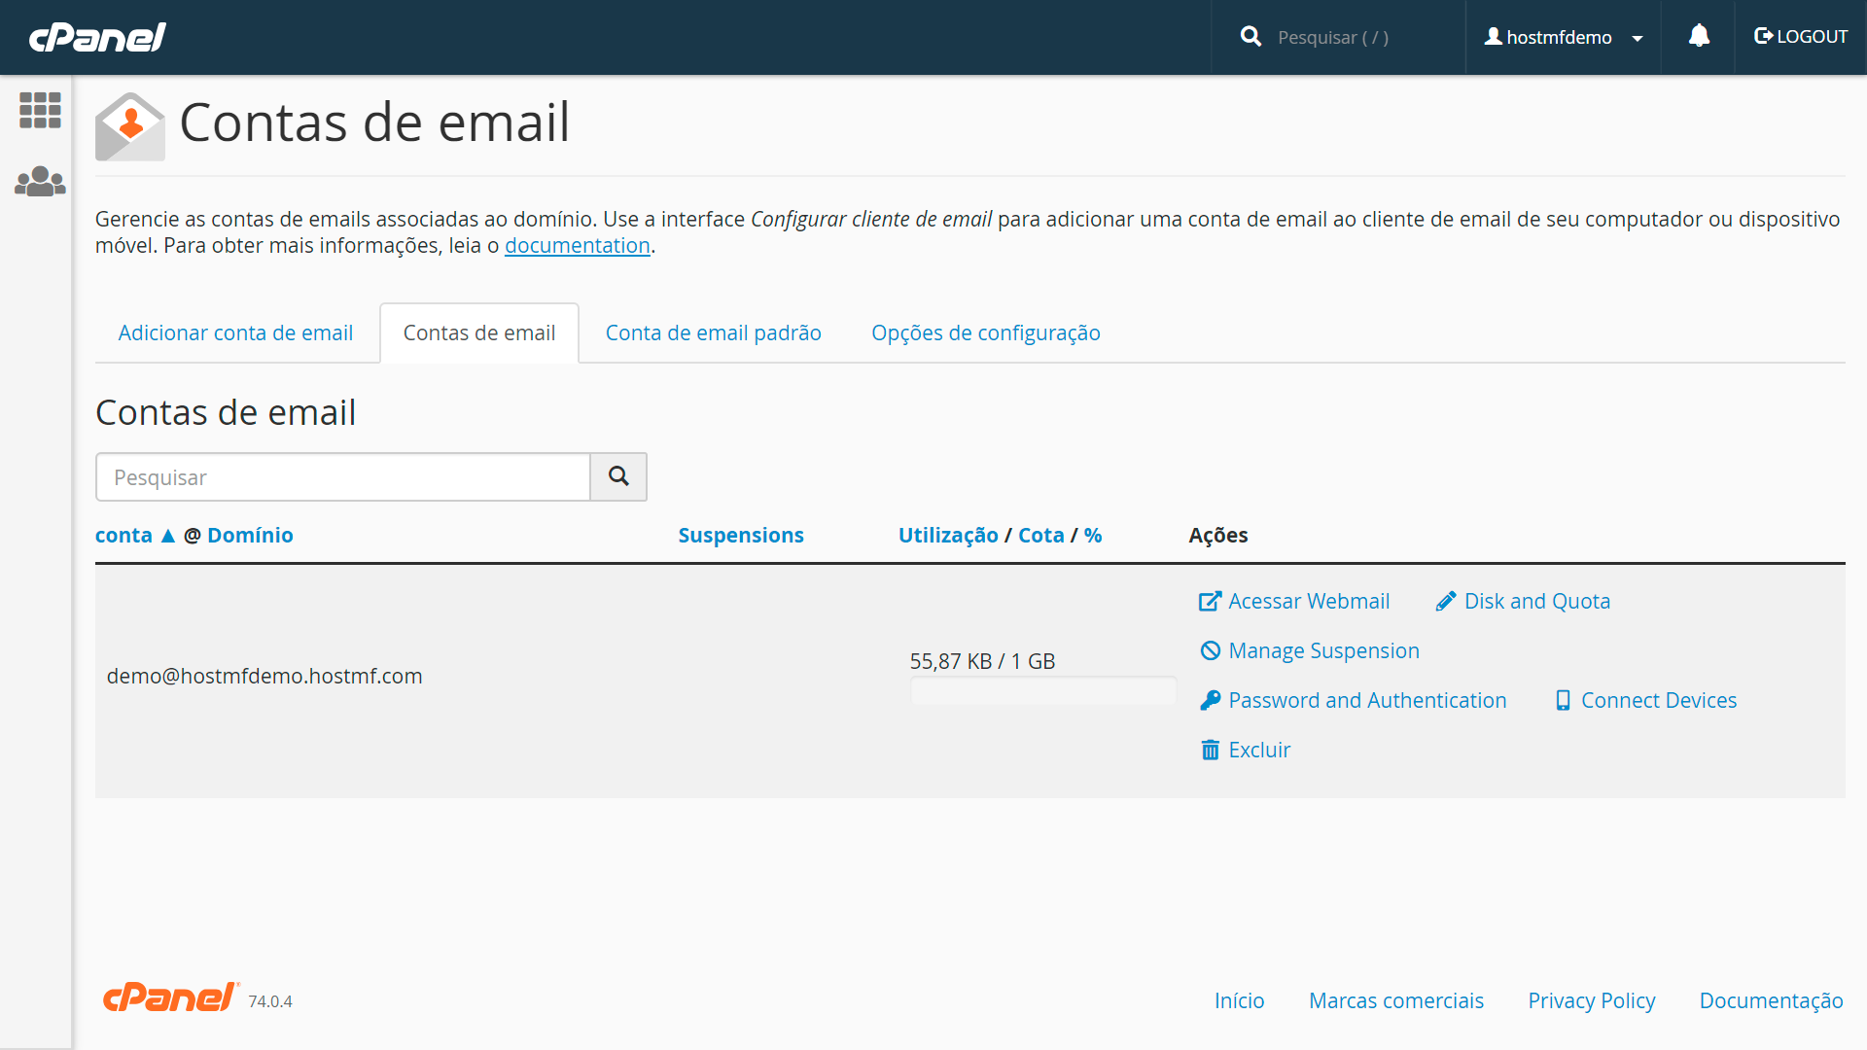The height and width of the screenshot is (1050, 1867).
Task: Open Connect Devices option
Action: [x=1646, y=700]
